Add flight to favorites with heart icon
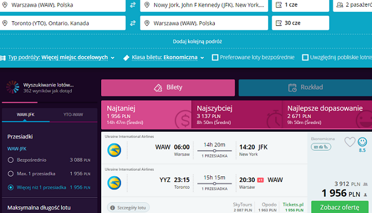This screenshot has width=372, height=213. click(x=350, y=142)
